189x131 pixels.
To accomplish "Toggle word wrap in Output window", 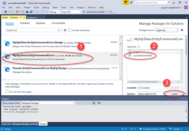I will pyautogui.click(x=99, y=103).
